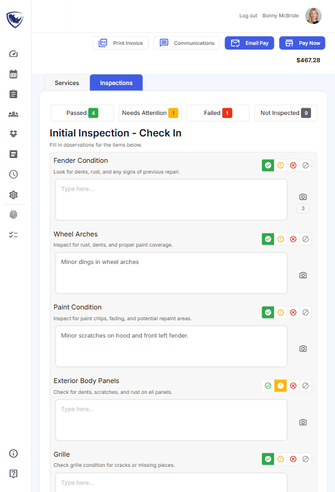Click the Bonny McBride user name
Viewport: 335px width, 492px height.
[281, 16]
